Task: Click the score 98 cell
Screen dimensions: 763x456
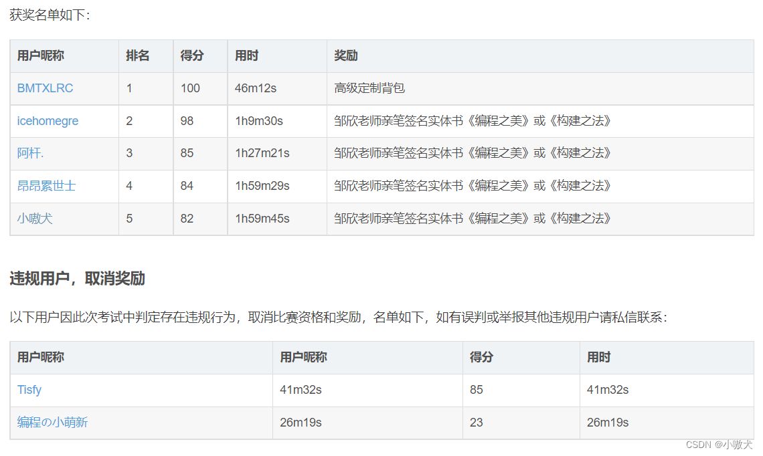Action: (200, 121)
